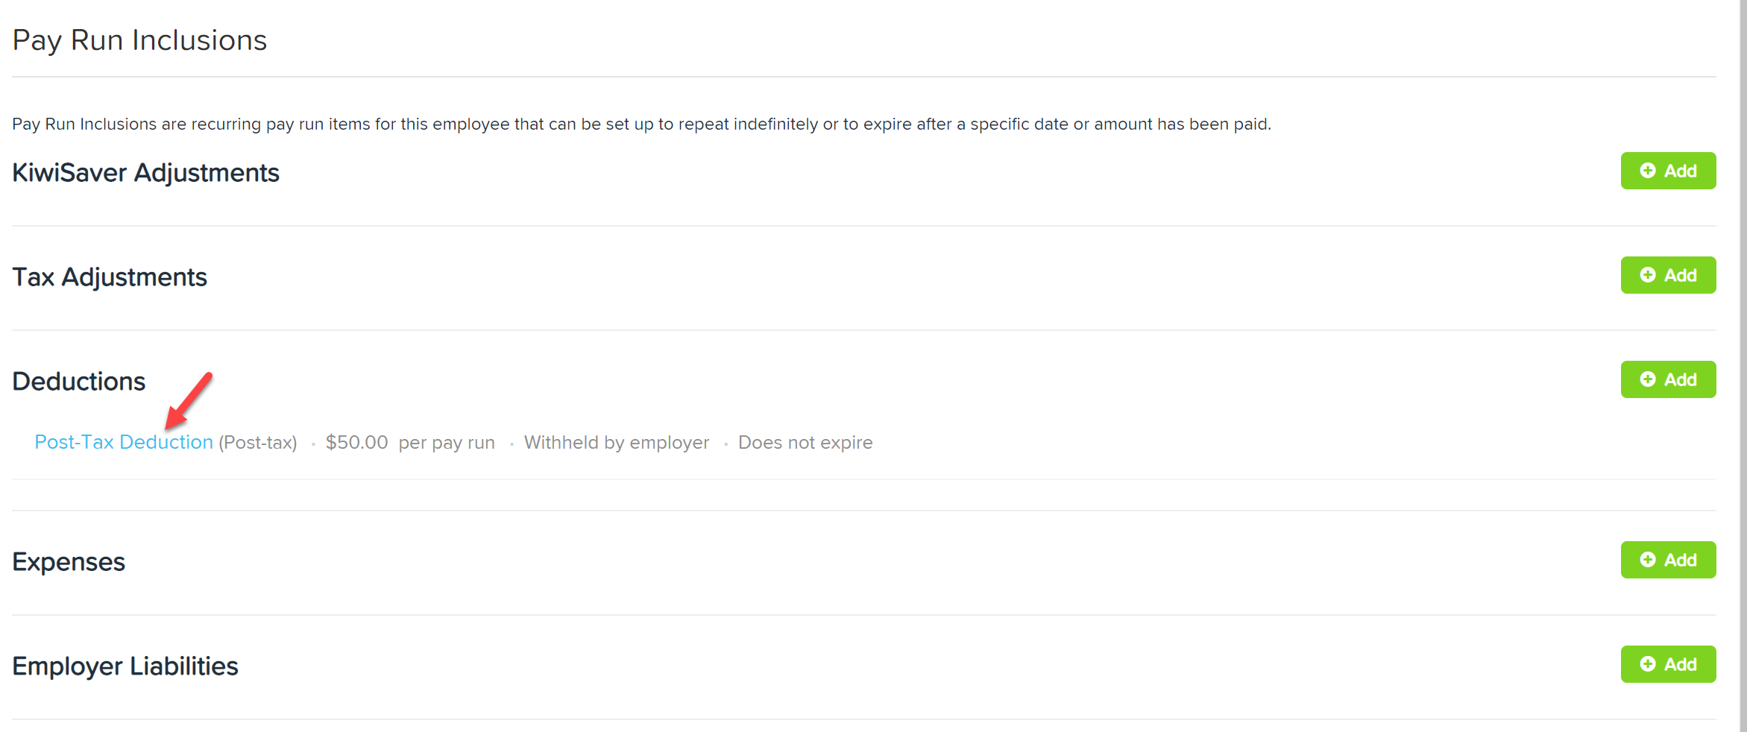
Task: Select the KiwiSaver Adjustments heading
Action: click(145, 173)
